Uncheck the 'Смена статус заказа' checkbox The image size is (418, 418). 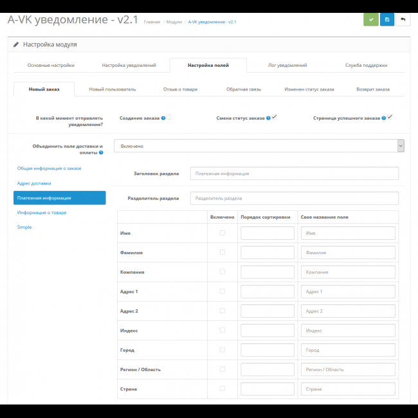click(274, 117)
